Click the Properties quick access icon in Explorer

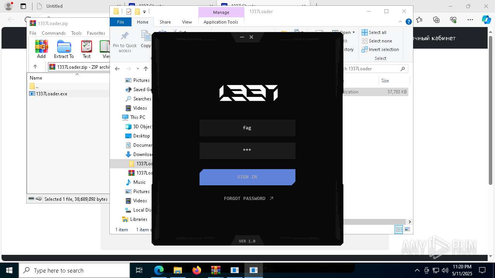coord(129,12)
